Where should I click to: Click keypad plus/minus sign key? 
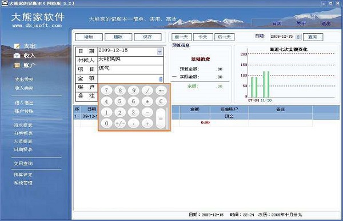click(x=120, y=124)
